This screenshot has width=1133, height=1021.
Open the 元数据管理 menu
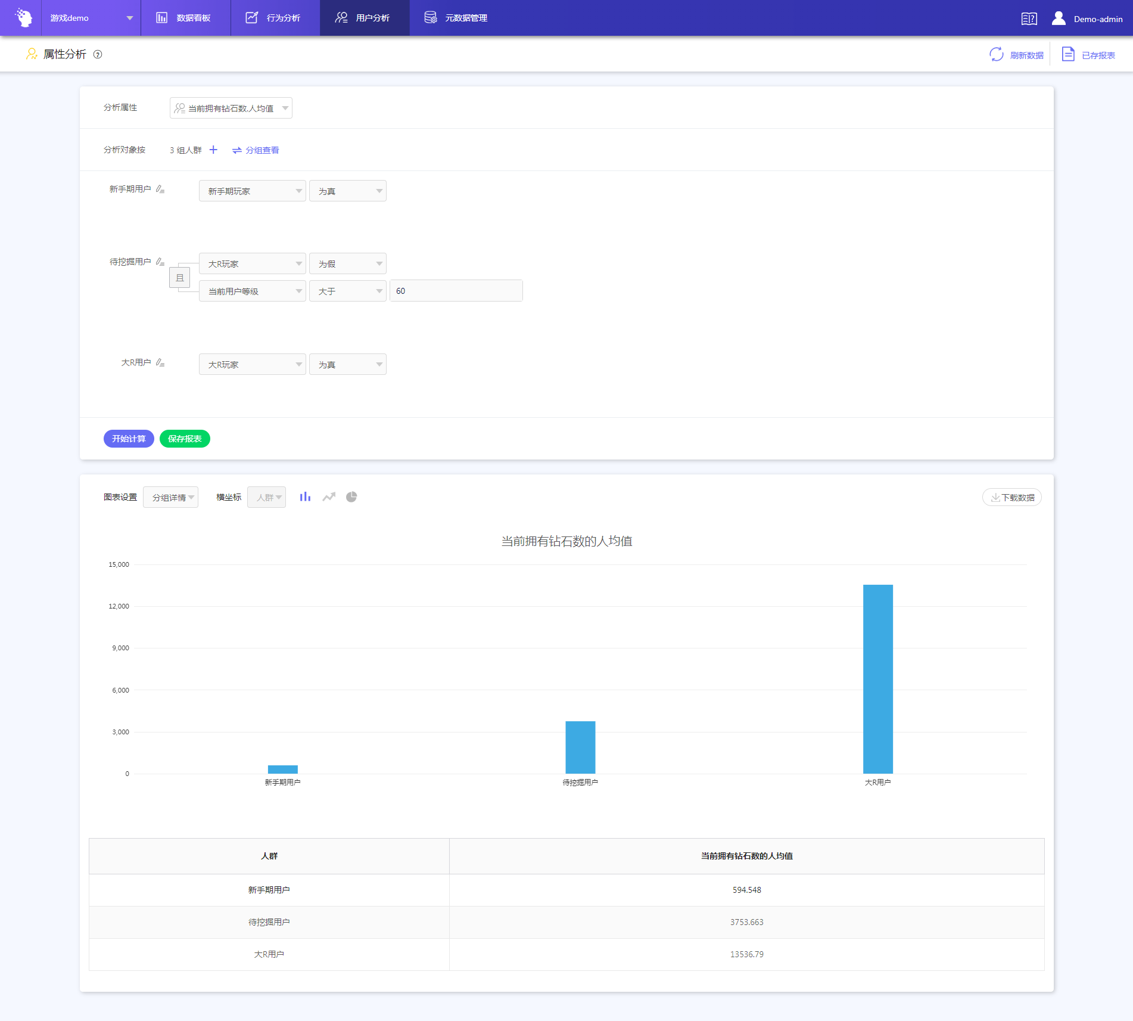click(456, 18)
